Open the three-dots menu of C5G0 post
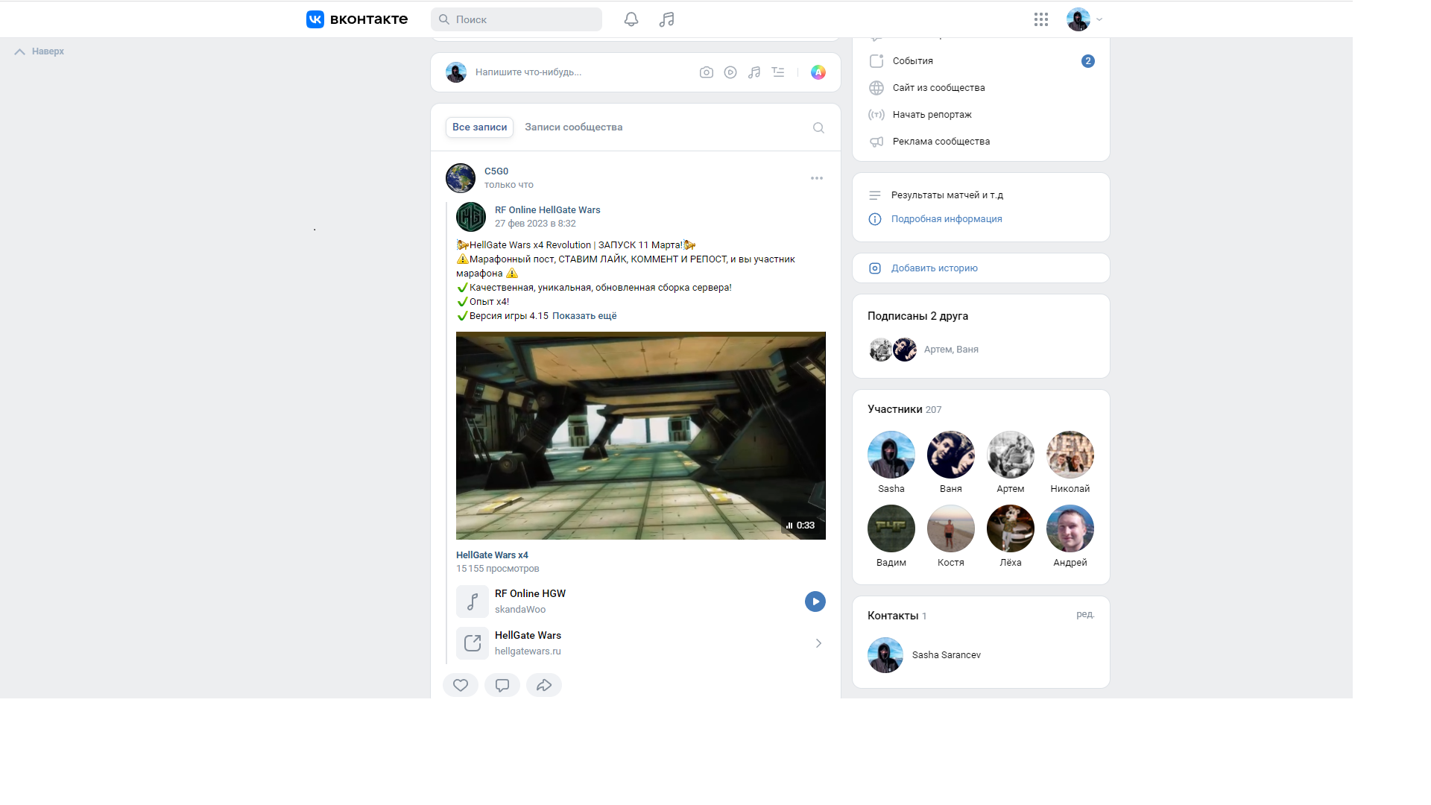 point(817,178)
